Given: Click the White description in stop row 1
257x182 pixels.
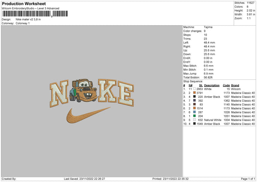Looking at the screenshot, I should coord(208,89).
